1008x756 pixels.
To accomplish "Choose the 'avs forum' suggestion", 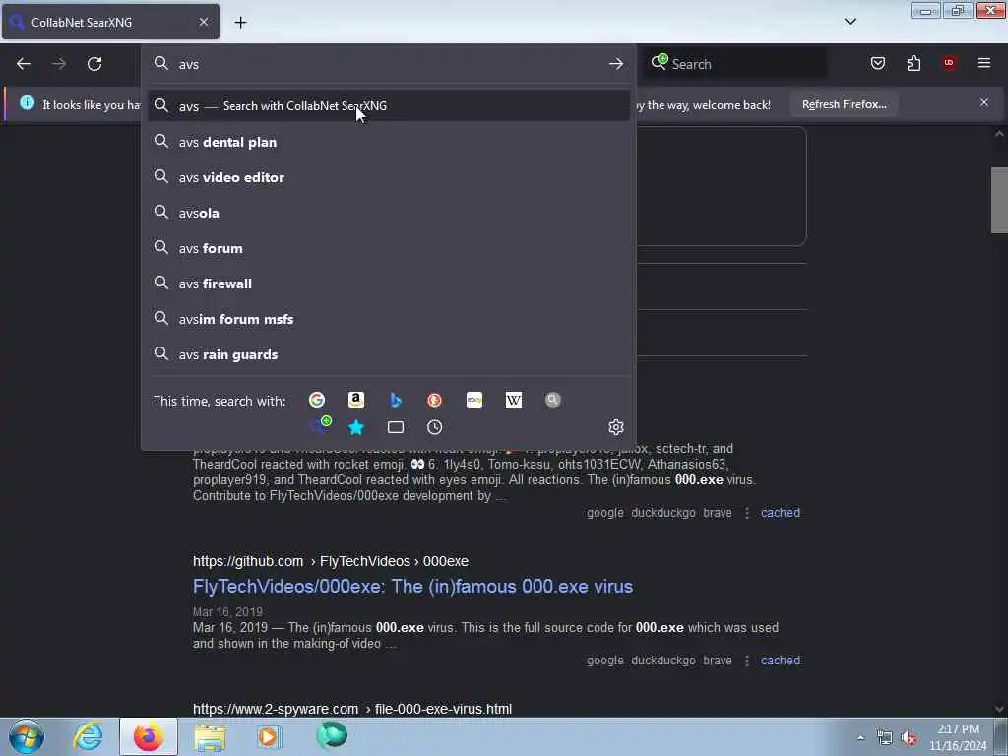I will [389, 247].
